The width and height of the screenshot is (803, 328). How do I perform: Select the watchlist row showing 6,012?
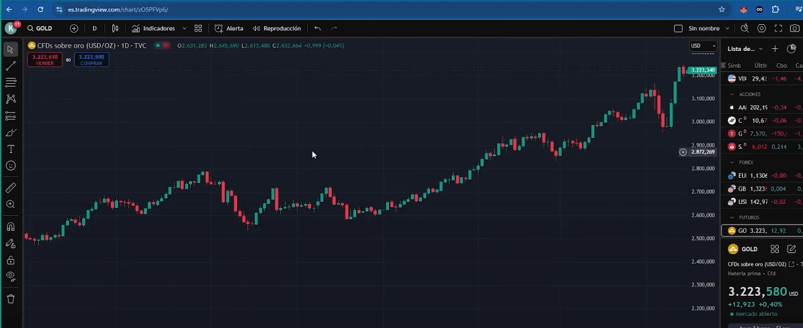762,147
